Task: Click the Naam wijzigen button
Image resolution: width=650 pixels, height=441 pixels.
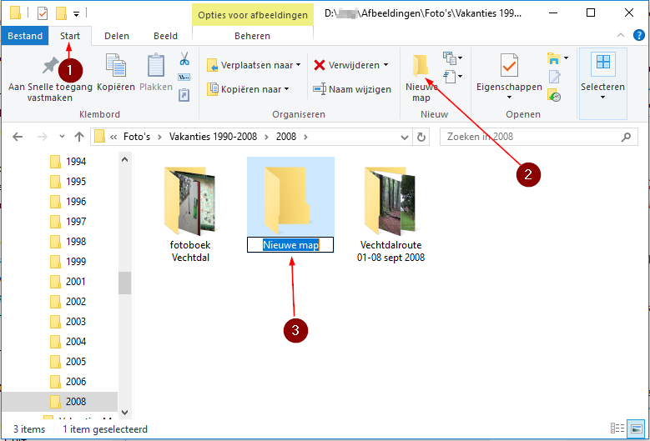Action: pyautogui.click(x=351, y=89)
